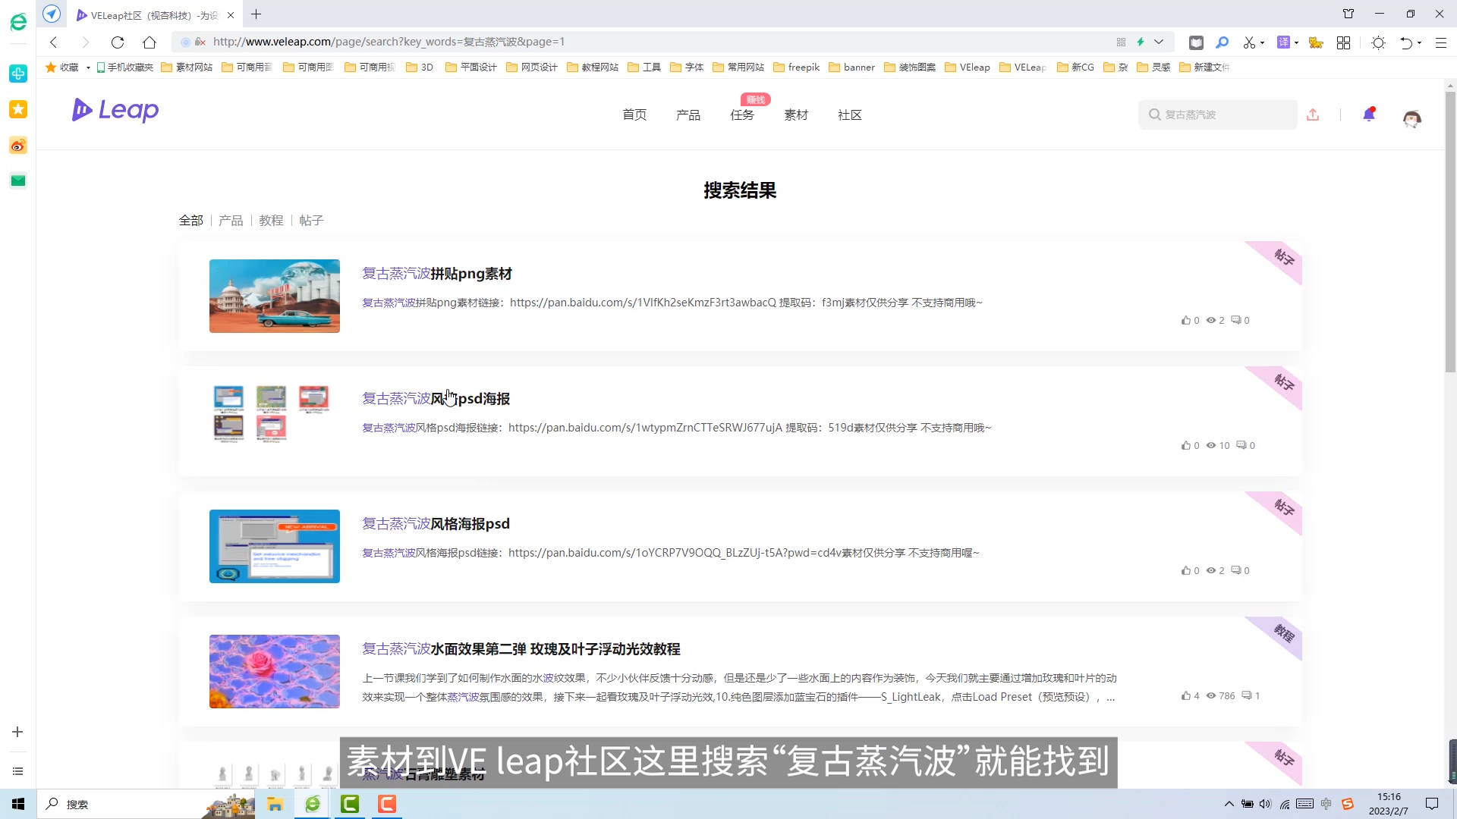Open the extensions grid icon
1457x819 pixels.
tap(1343, 42)
